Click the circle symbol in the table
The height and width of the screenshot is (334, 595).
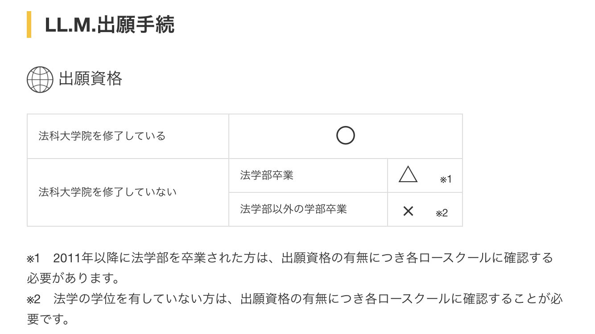345,136
